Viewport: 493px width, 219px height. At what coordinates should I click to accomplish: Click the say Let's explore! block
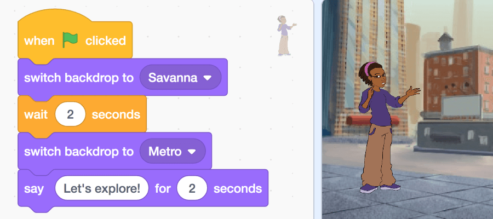(x=143, y=188)
